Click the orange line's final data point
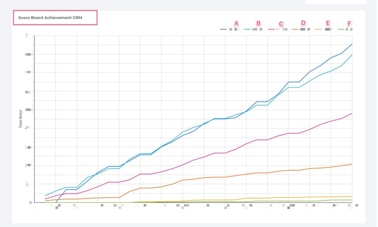Screen dimensions: 378x227 pos(352,164)
